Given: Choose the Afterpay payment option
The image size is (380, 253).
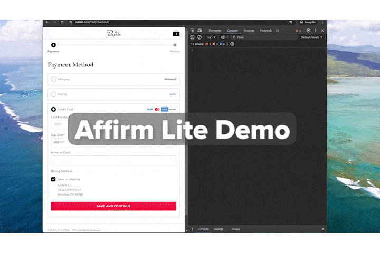Looking at the screenshot, I should pyautogui.click(x=113, y=79).
